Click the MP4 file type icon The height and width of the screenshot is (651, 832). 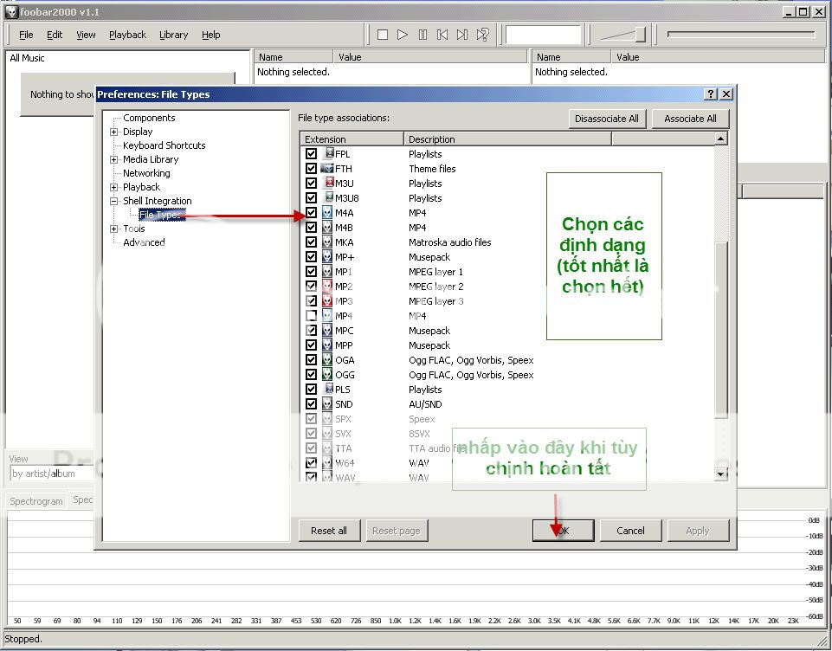(x=327, y=316)
